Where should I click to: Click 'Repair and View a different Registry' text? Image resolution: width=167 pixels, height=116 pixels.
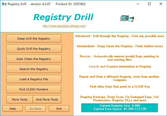pos(119,78)
